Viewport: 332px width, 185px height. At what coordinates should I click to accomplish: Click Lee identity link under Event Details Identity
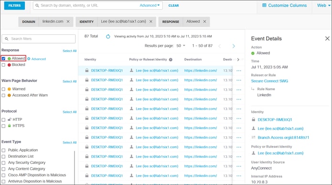(280, 129)
